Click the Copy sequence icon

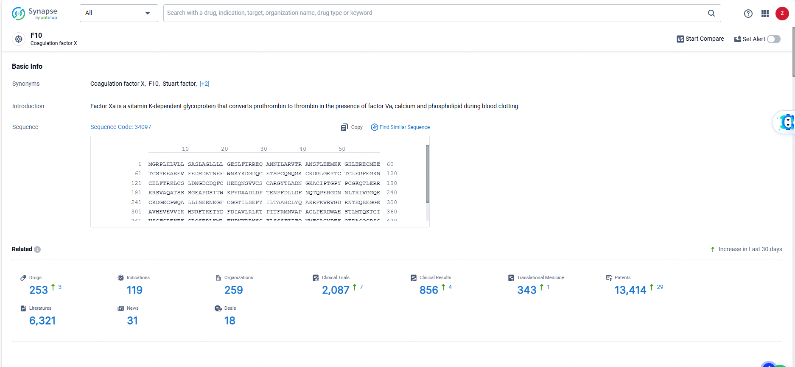click(x=344, y=127)
